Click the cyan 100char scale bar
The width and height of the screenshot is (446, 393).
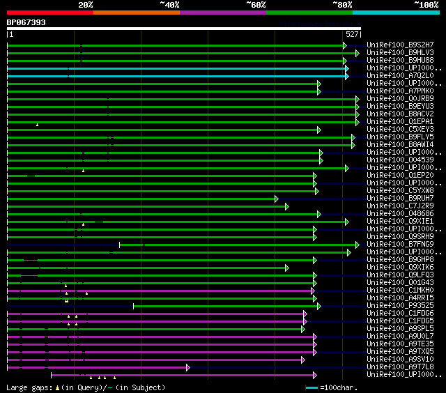tap(312, 387)
